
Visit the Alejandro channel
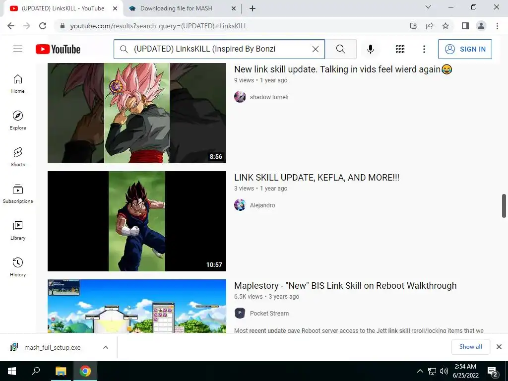click(x=262, y=205)
